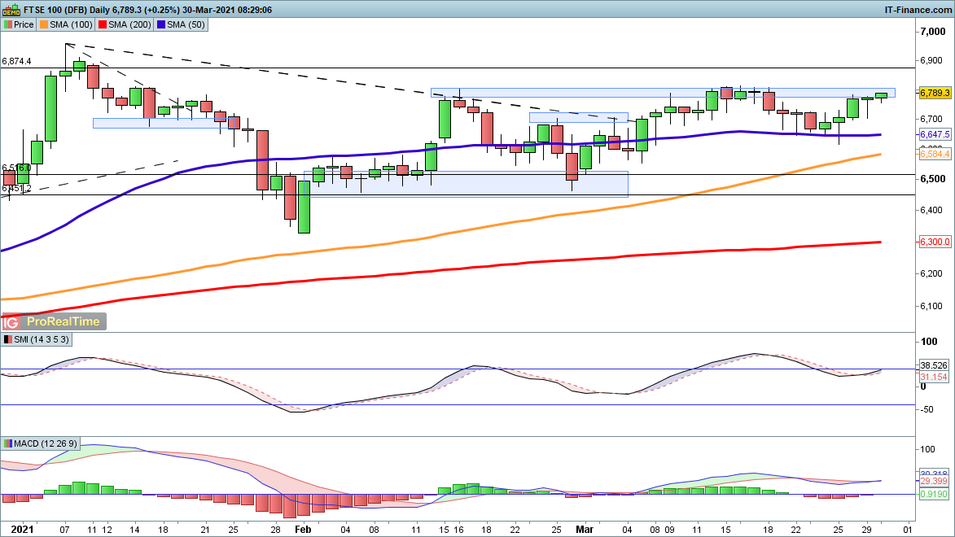Select the orange SMA (100) color swatch
The width and height of the screenshot is (955, 537).
(x=44, y=24)
